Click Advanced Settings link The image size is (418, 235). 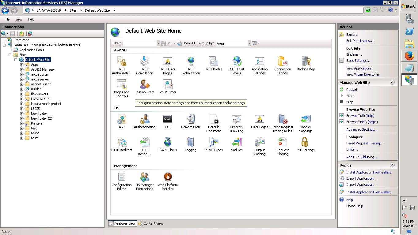pyautogui.click(x=362, y=129)
